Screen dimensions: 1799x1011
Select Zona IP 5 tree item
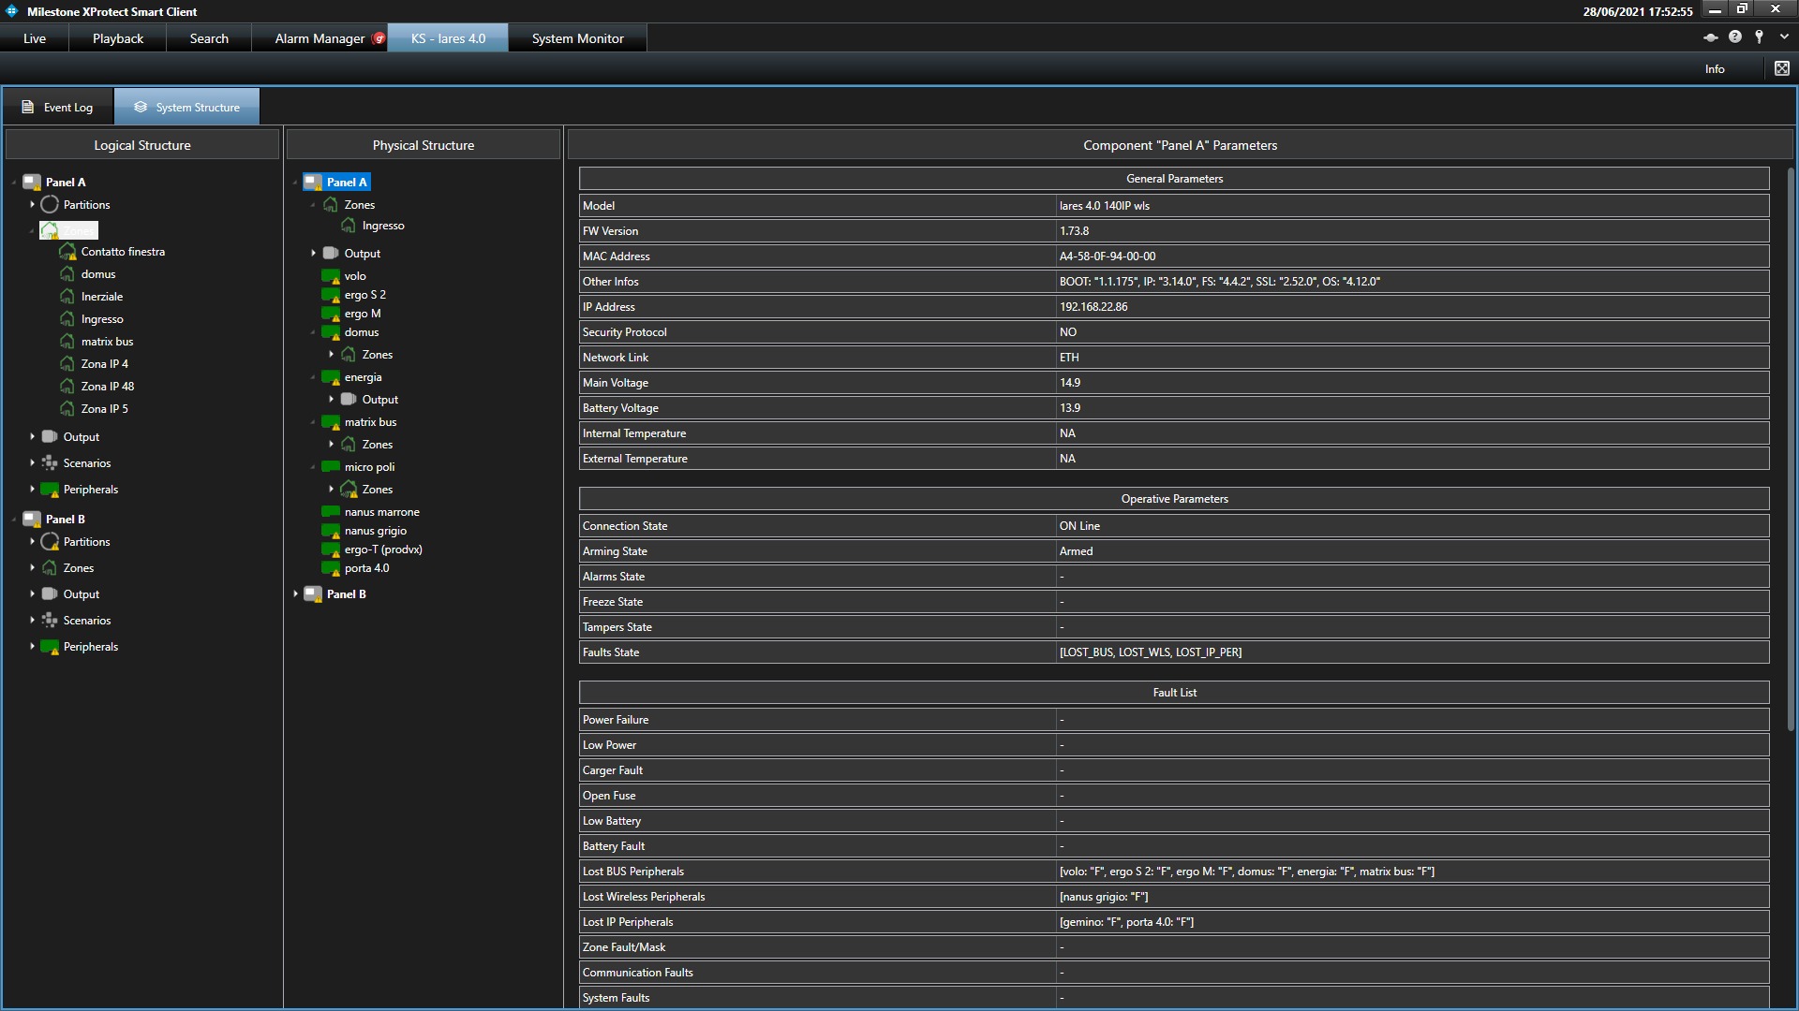105,408
